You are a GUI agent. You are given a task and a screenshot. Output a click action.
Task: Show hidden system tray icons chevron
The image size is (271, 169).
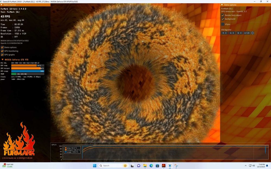tap(246, 166)
